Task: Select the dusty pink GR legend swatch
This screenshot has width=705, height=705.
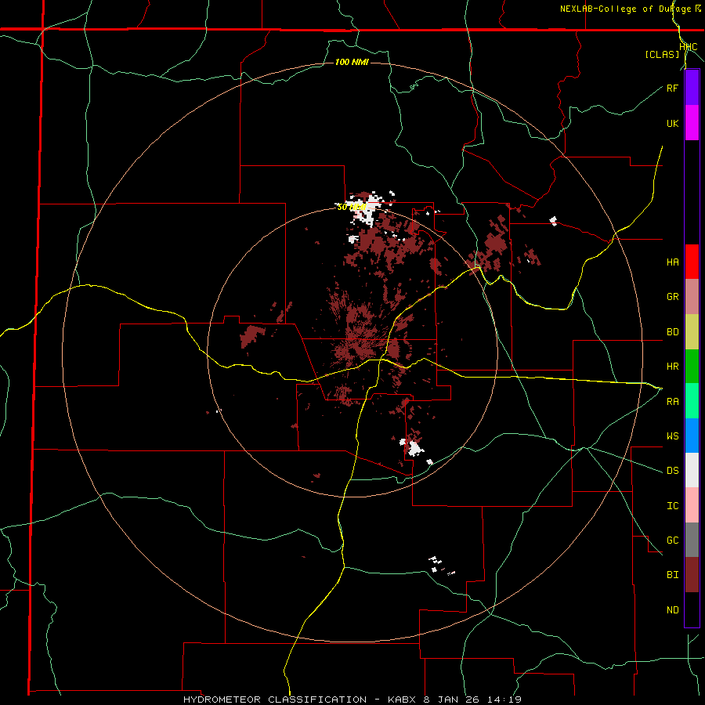Action: tap(692, 297)
